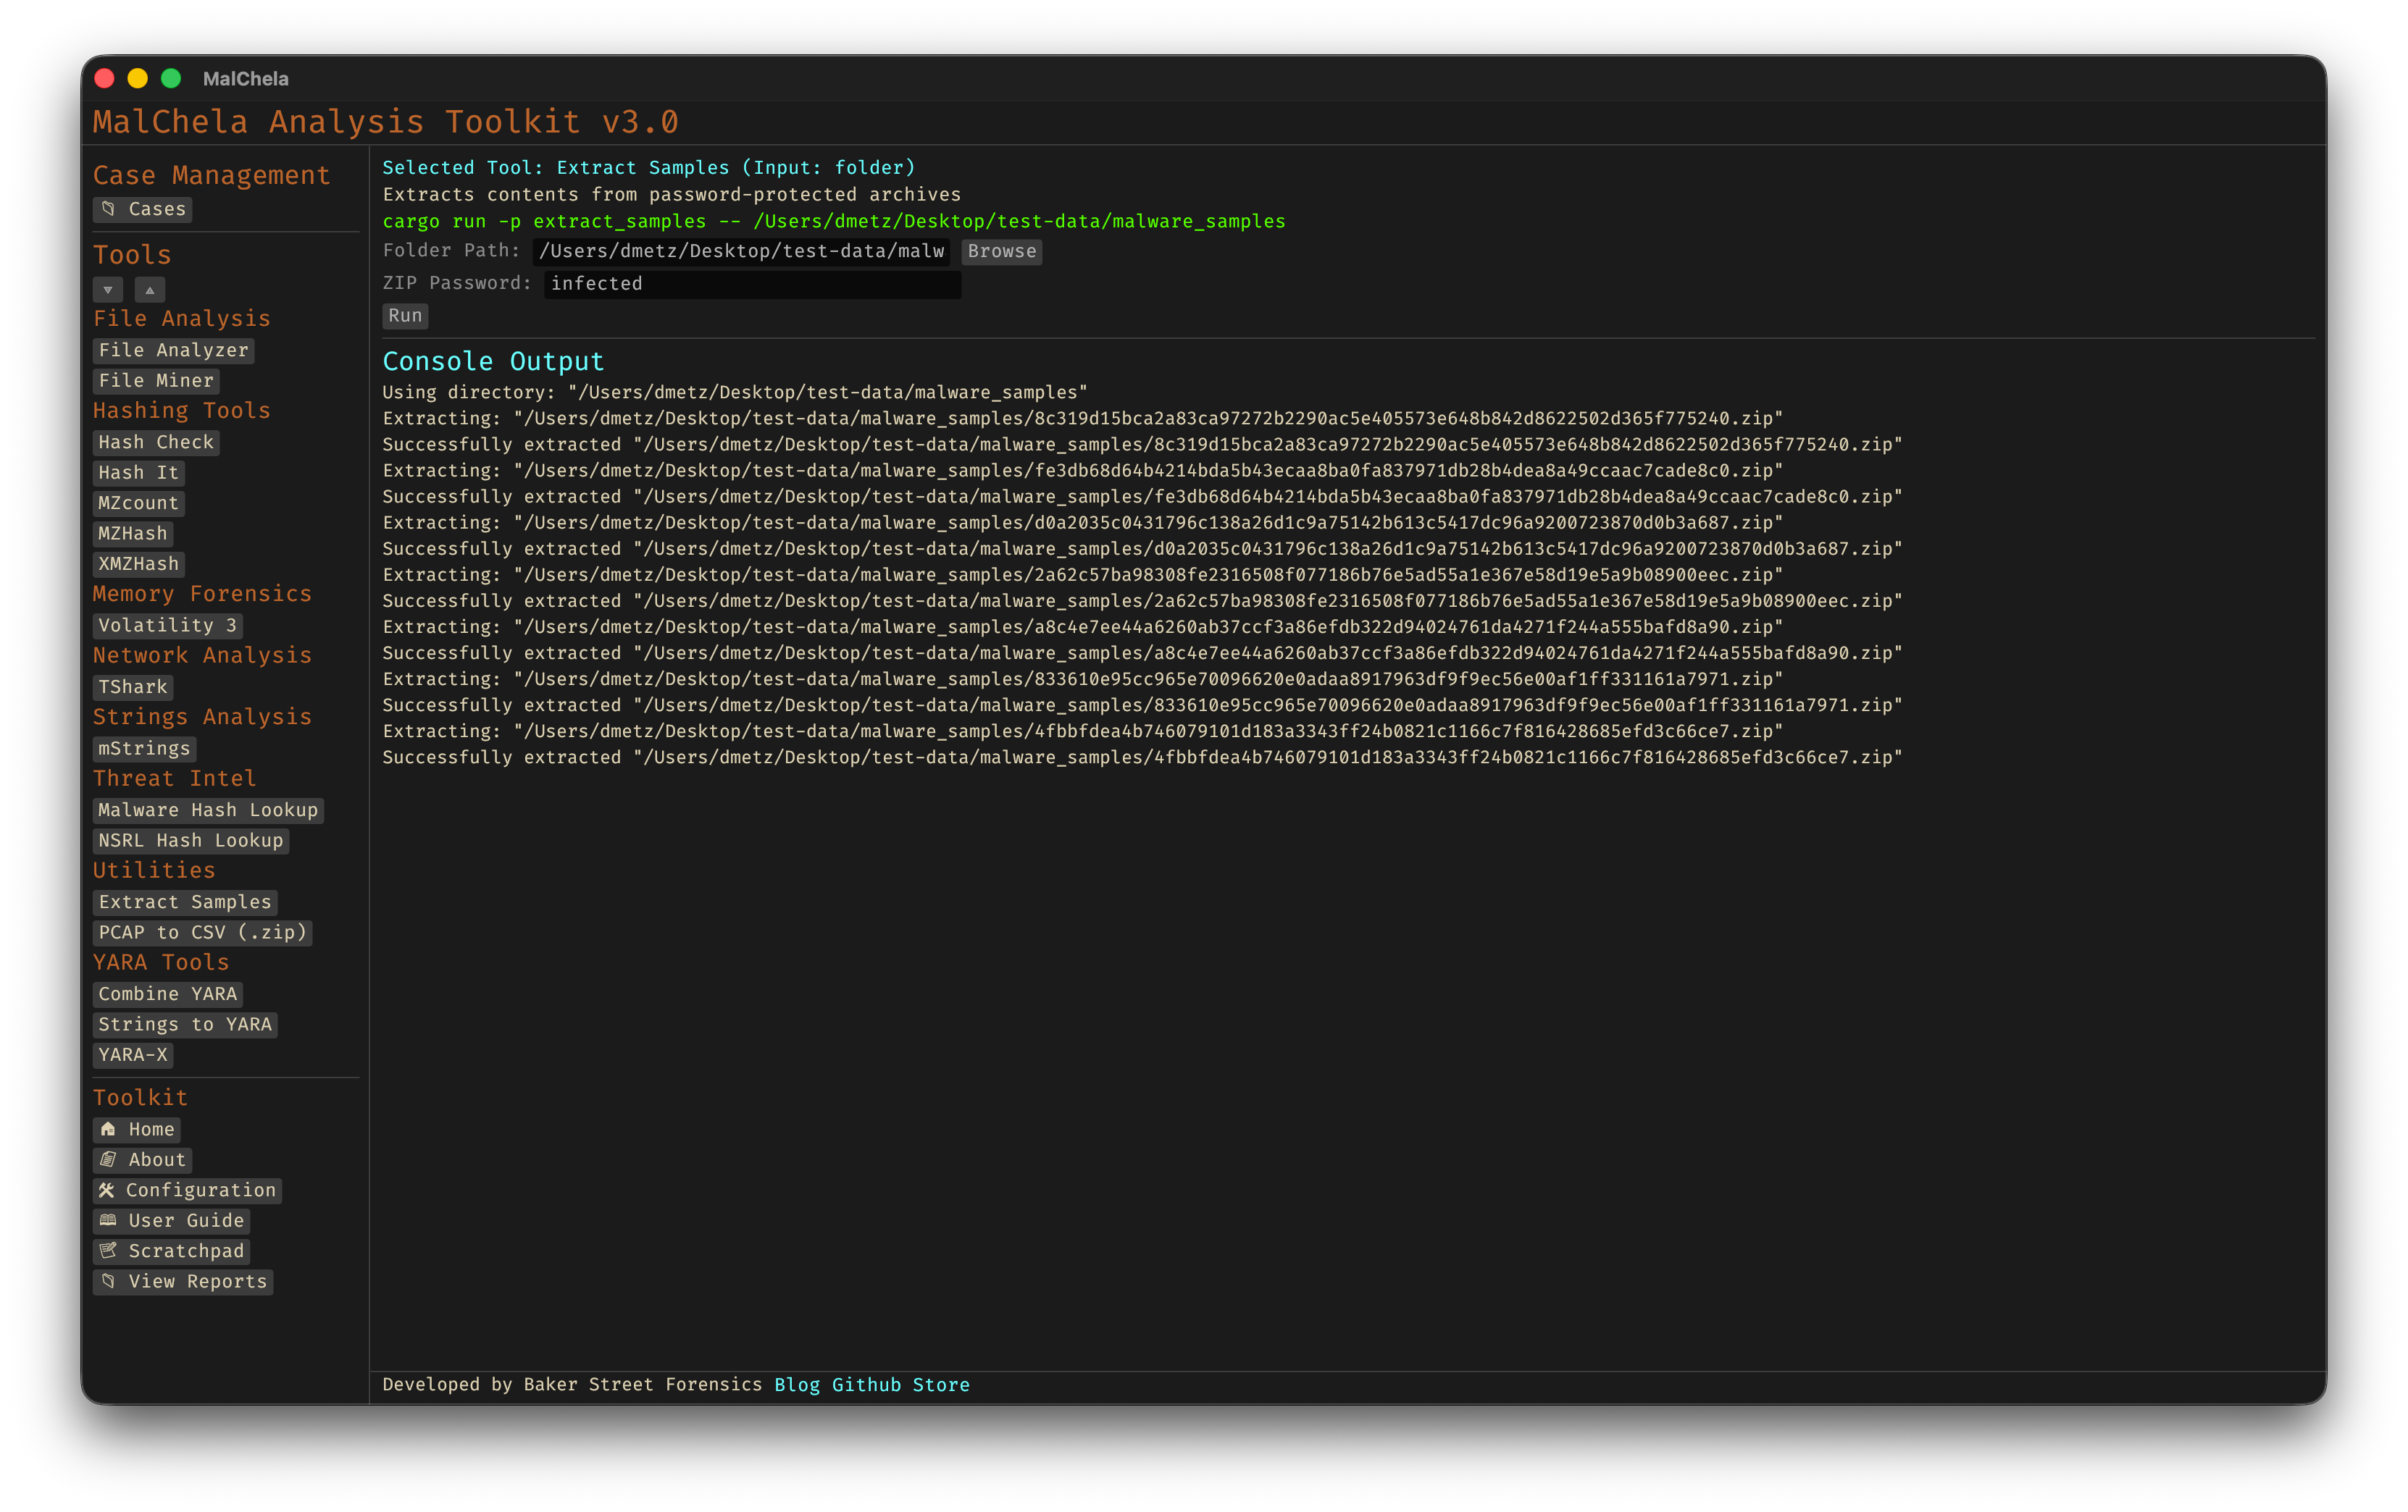The image size is (2408, 1512).
Task: Click the Folder Path input field
Action: coord(742,251)
